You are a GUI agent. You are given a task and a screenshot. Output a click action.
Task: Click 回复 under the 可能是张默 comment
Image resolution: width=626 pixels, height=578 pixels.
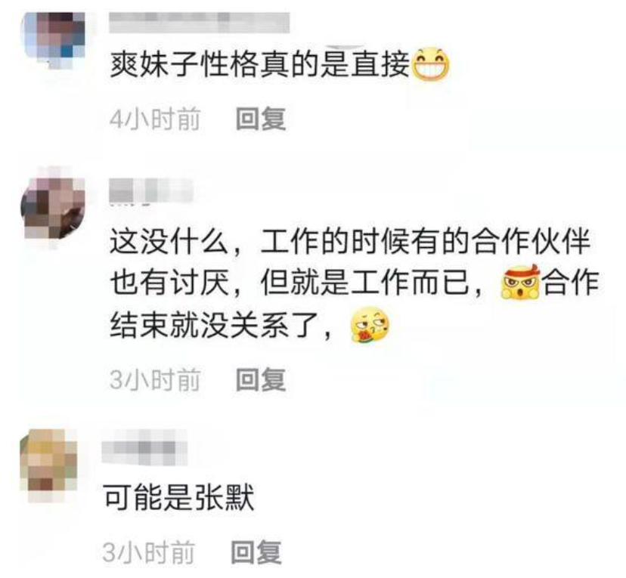point(256,552)
